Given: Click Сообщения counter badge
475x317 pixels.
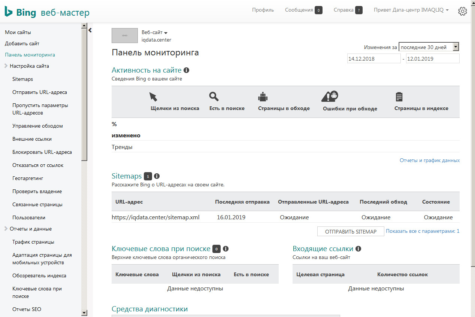Looking at the screenshot, I should tap(319, 10).
